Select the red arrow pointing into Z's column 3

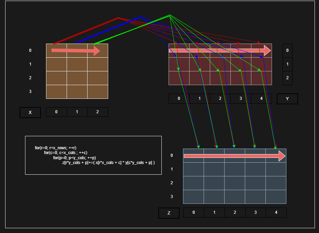coord(254,144)
